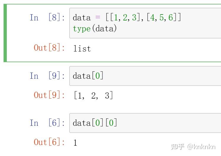Click the number 6 in the nested list
This screenshot has height=156, width=221.
coord(171,17)
